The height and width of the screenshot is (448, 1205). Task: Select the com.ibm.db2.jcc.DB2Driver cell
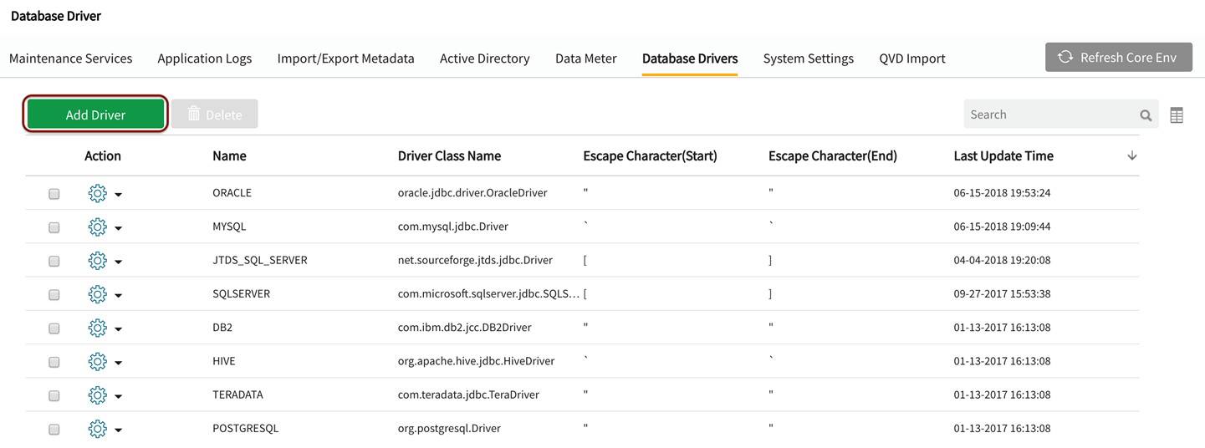(465, 328)
